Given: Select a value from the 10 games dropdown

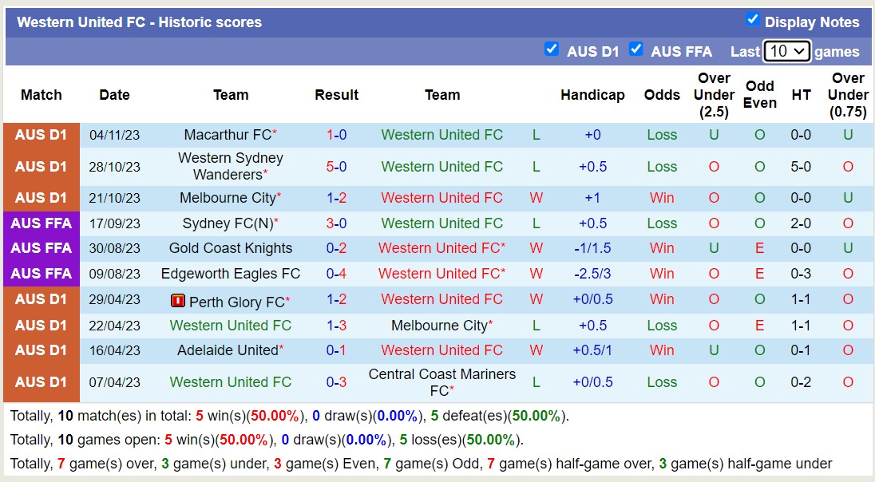Looking at the screenshot, I should (788, 50).
